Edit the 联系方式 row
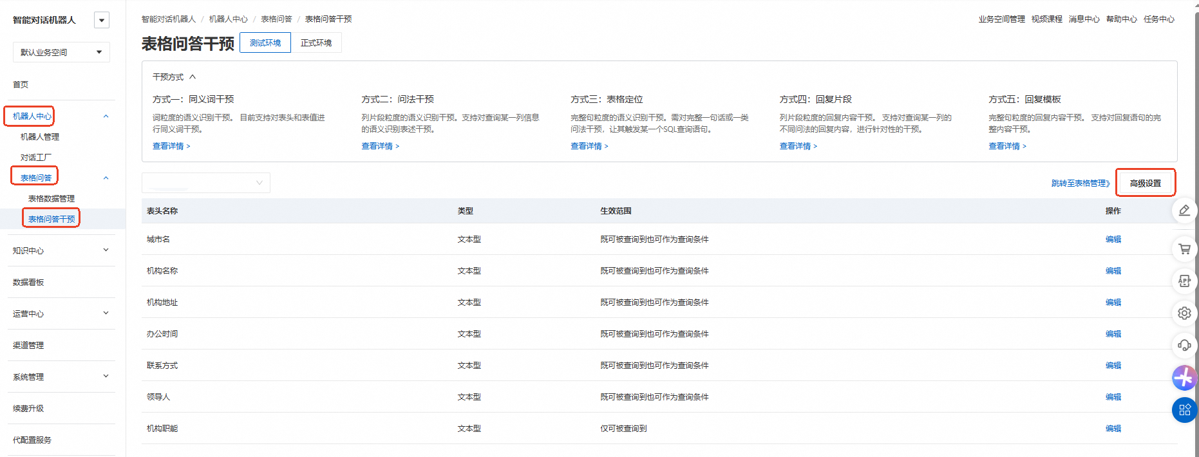This screenshot has width=1199, height=457. click(1113, 365)
